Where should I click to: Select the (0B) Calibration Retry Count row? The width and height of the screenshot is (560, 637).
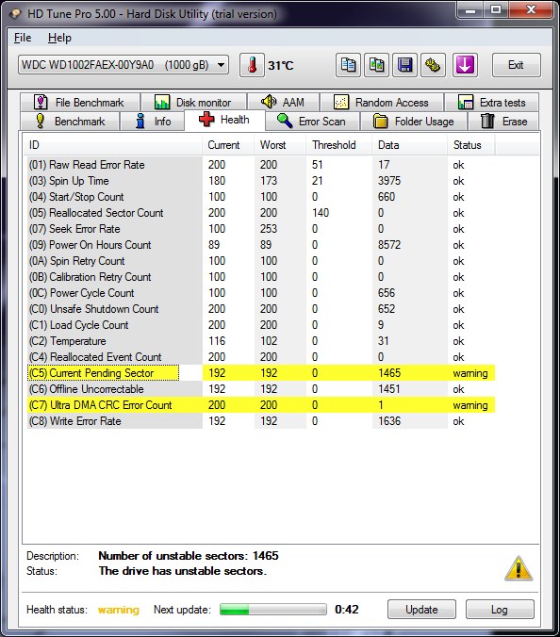[261, 277]
